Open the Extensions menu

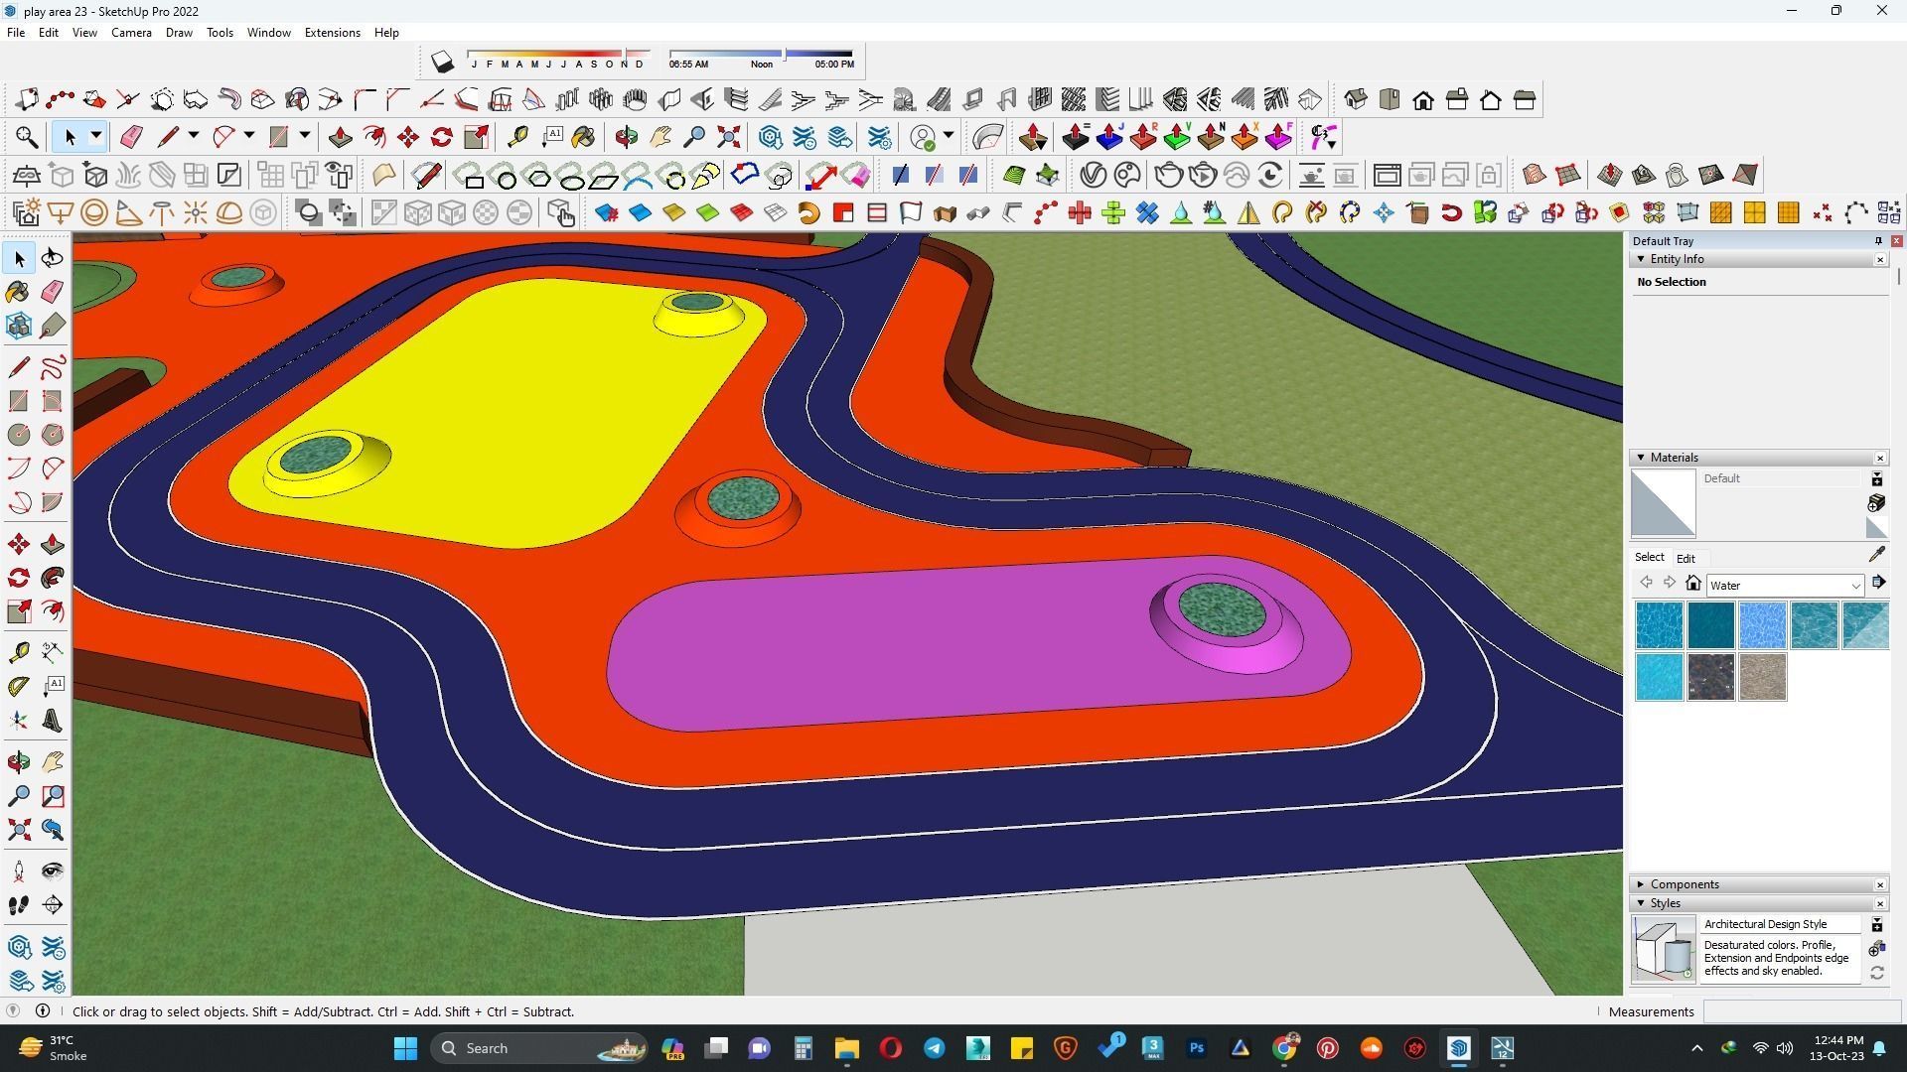pyautogui.click(x=332, y=33)
